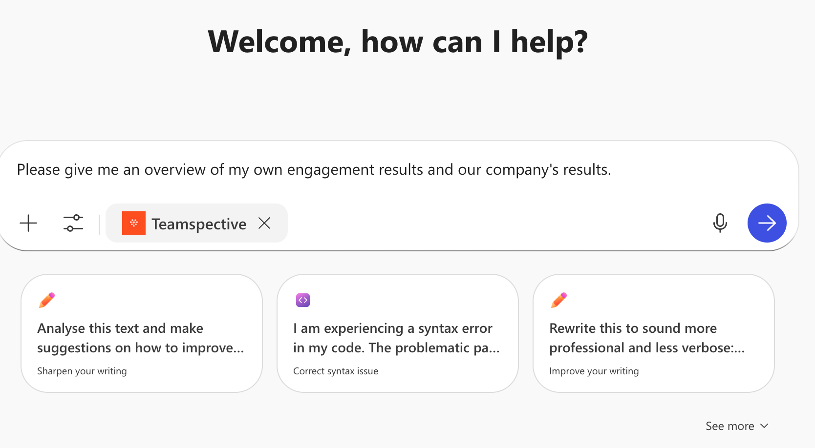
Task: Open the conversation settings sliders icon
Action: (73, 223)
